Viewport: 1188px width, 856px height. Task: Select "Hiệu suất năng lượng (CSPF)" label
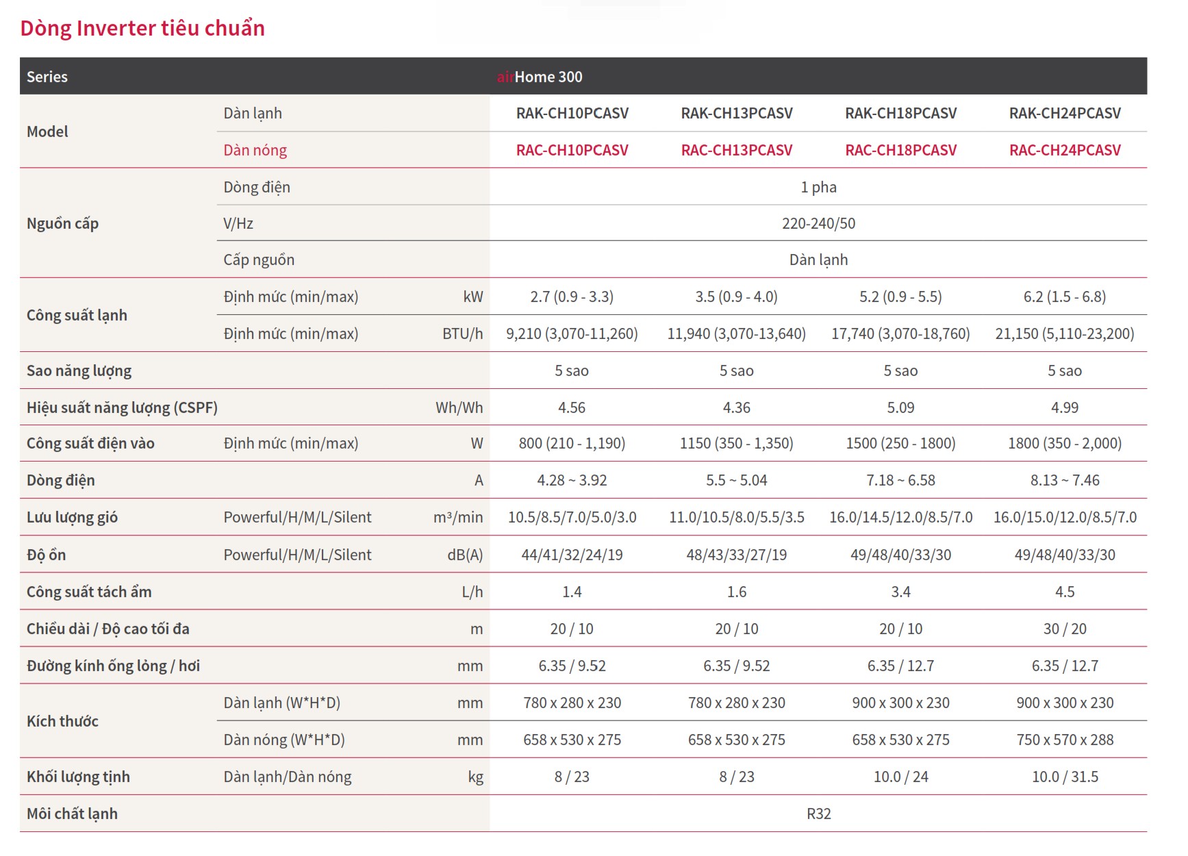[122, 407]
